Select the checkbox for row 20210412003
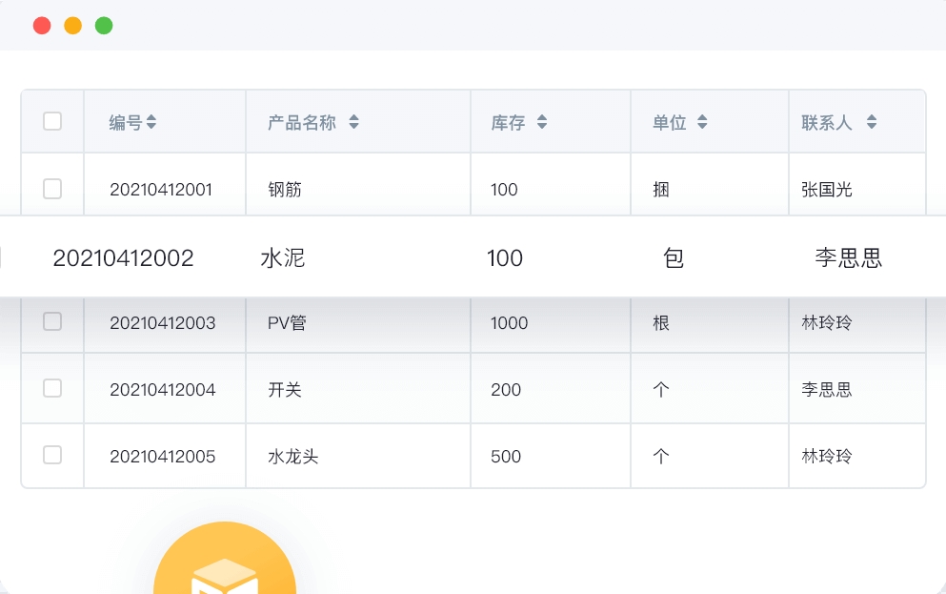 [52, 321]
